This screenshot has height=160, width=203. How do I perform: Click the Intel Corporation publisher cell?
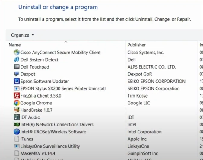click(x=144, y=132)
